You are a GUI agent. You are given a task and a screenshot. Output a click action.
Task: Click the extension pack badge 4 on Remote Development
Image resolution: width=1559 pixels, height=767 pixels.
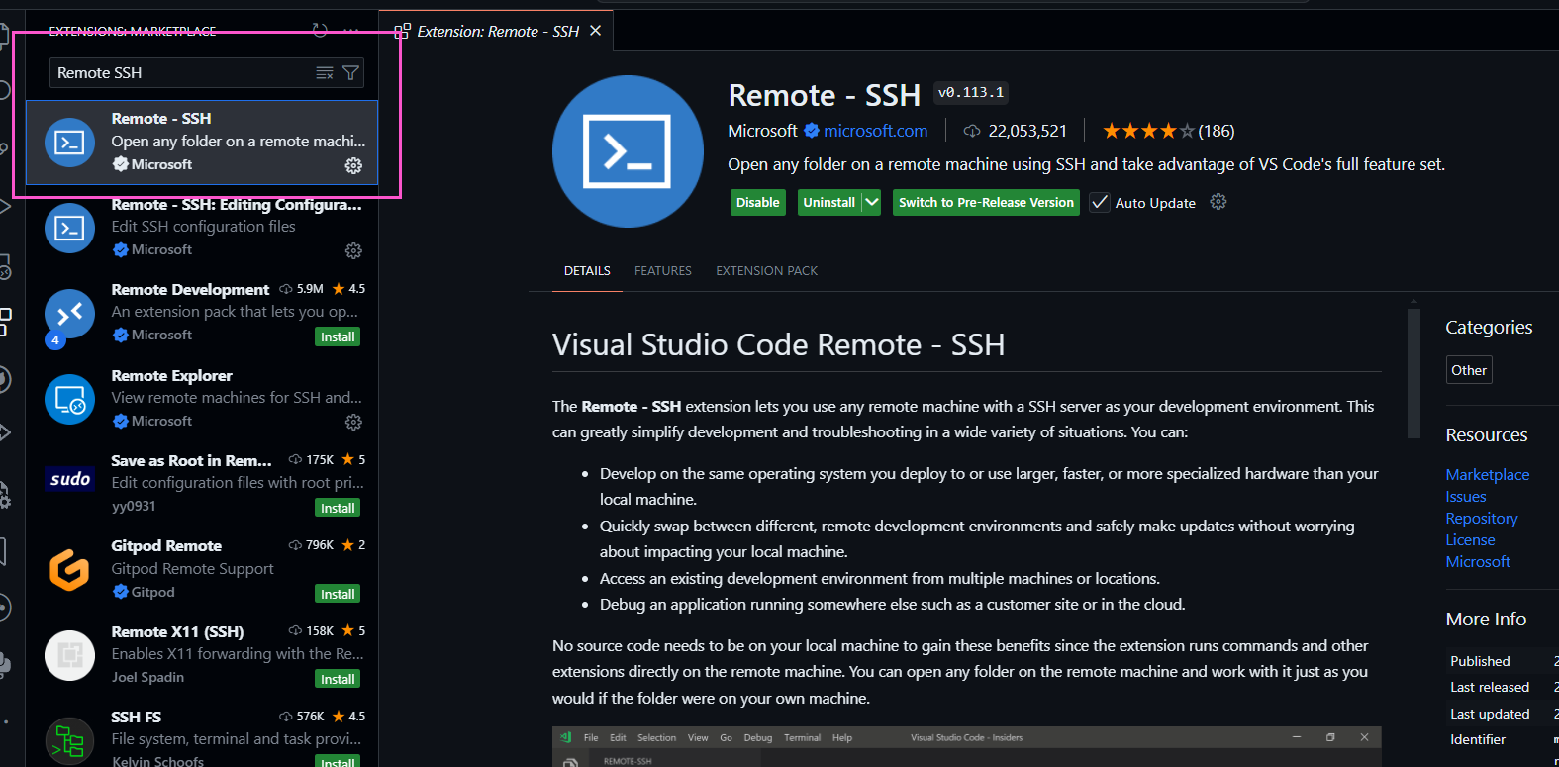55,340
